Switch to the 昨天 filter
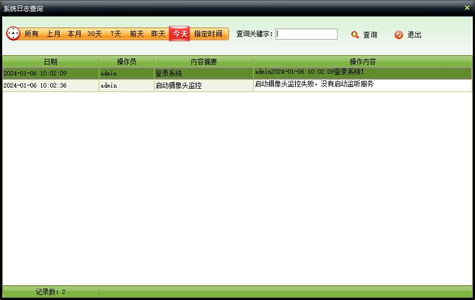Viewport: 475px width, 300px height. 158,34
